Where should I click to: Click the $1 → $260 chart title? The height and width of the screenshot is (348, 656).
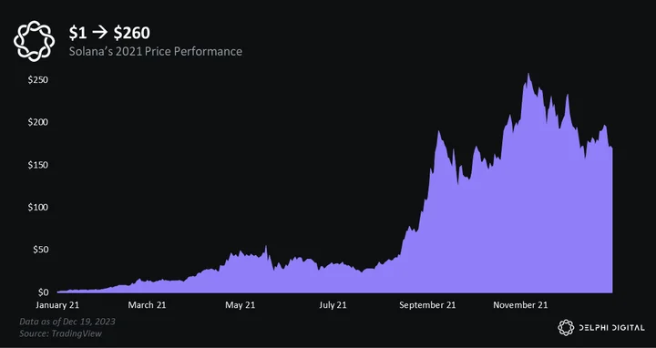tap(109, 33)
